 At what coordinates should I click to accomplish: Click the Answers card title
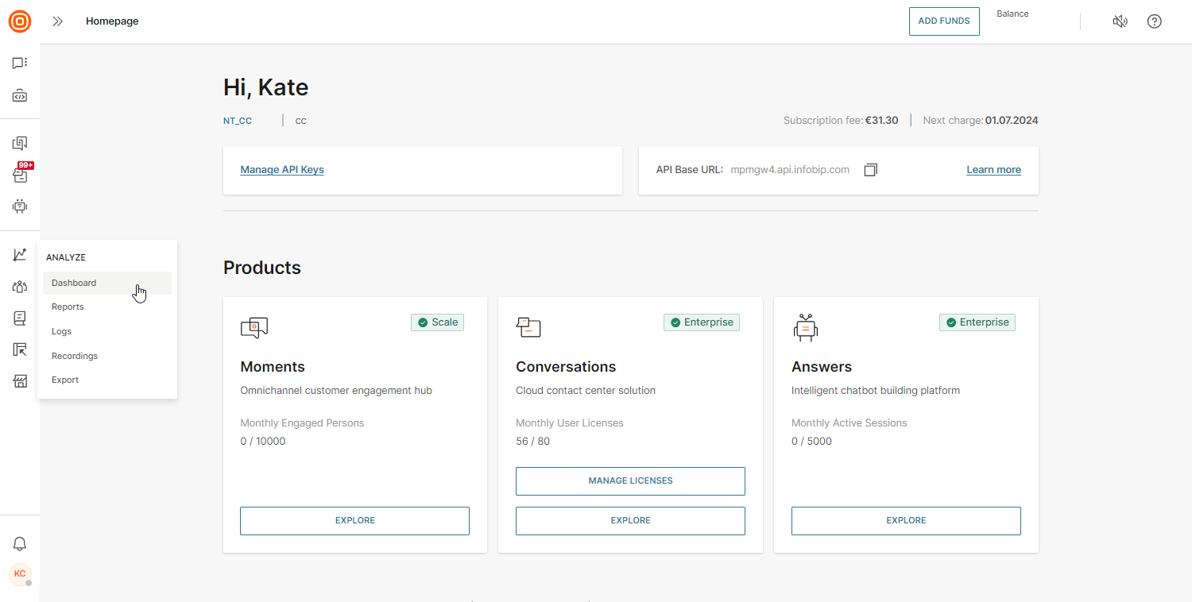[822, 367]
